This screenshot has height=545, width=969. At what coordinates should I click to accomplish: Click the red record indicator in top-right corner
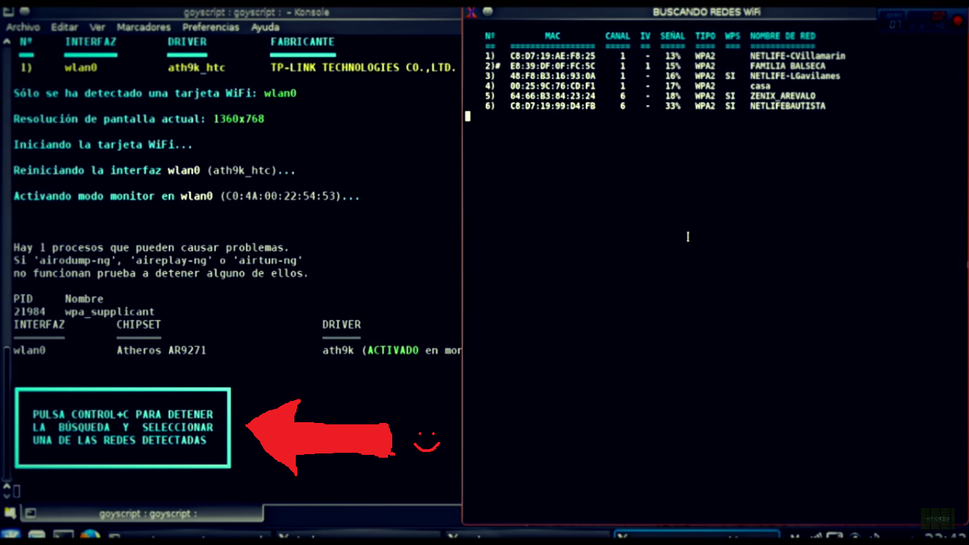click(x=958, y=21)
